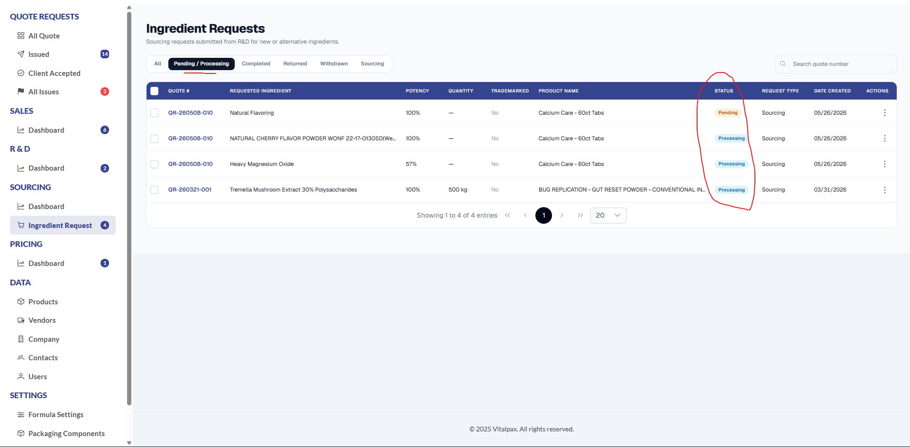Click the All Issues flag icon
The height and width of the screenshot is (447, 910).
pyautogui.click(x=21, y=91)
